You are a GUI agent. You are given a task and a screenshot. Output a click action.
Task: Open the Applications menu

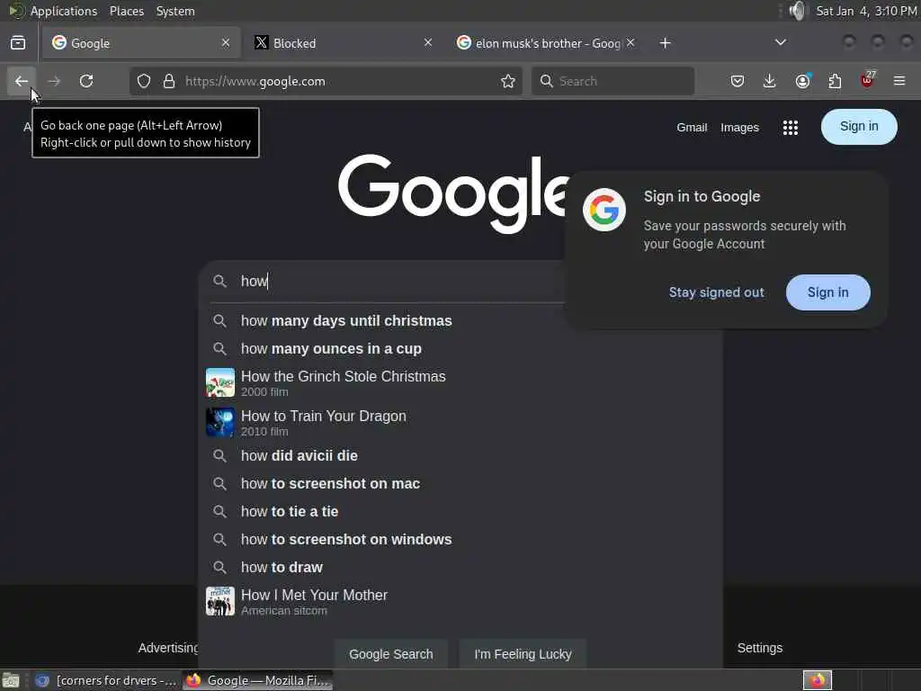tap(64, 11)
